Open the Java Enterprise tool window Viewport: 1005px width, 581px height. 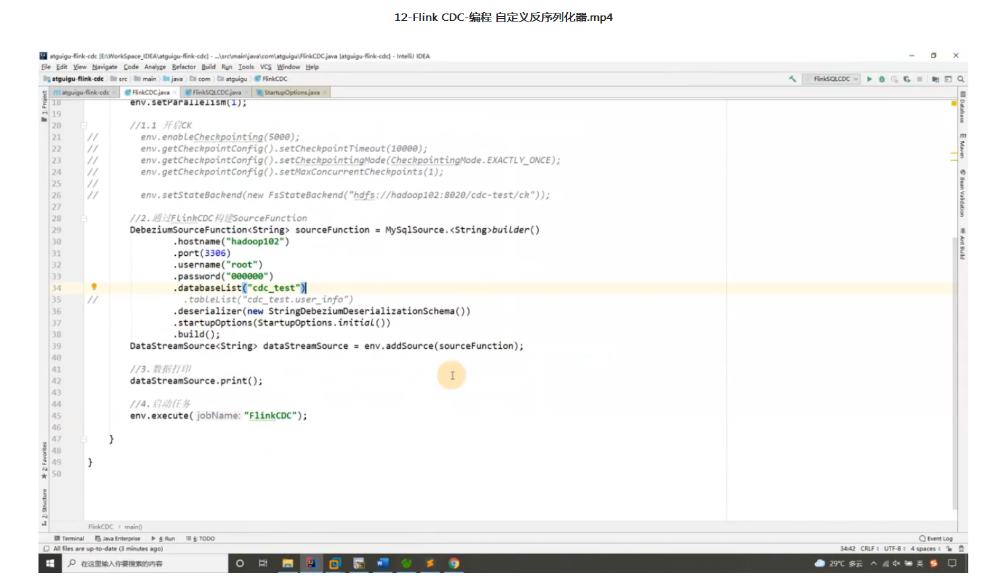(118, 539)
